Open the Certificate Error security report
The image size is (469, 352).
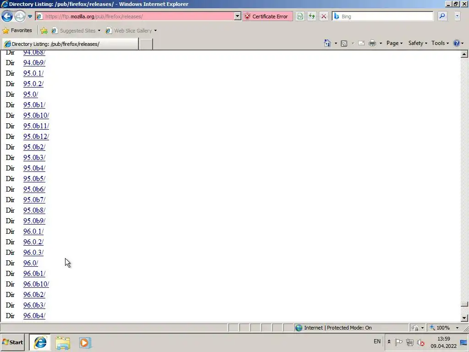pyautogui.click(x=267, y=16)
